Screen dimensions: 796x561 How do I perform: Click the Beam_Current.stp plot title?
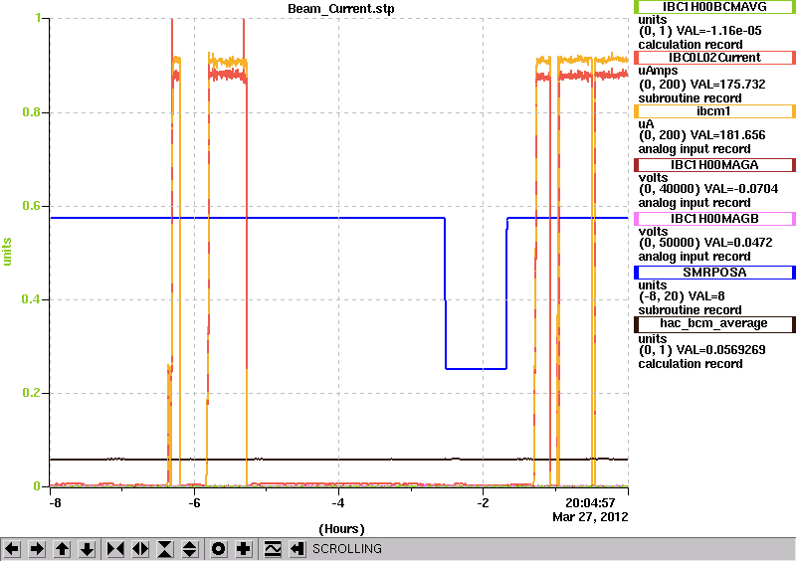click(340, 9)
